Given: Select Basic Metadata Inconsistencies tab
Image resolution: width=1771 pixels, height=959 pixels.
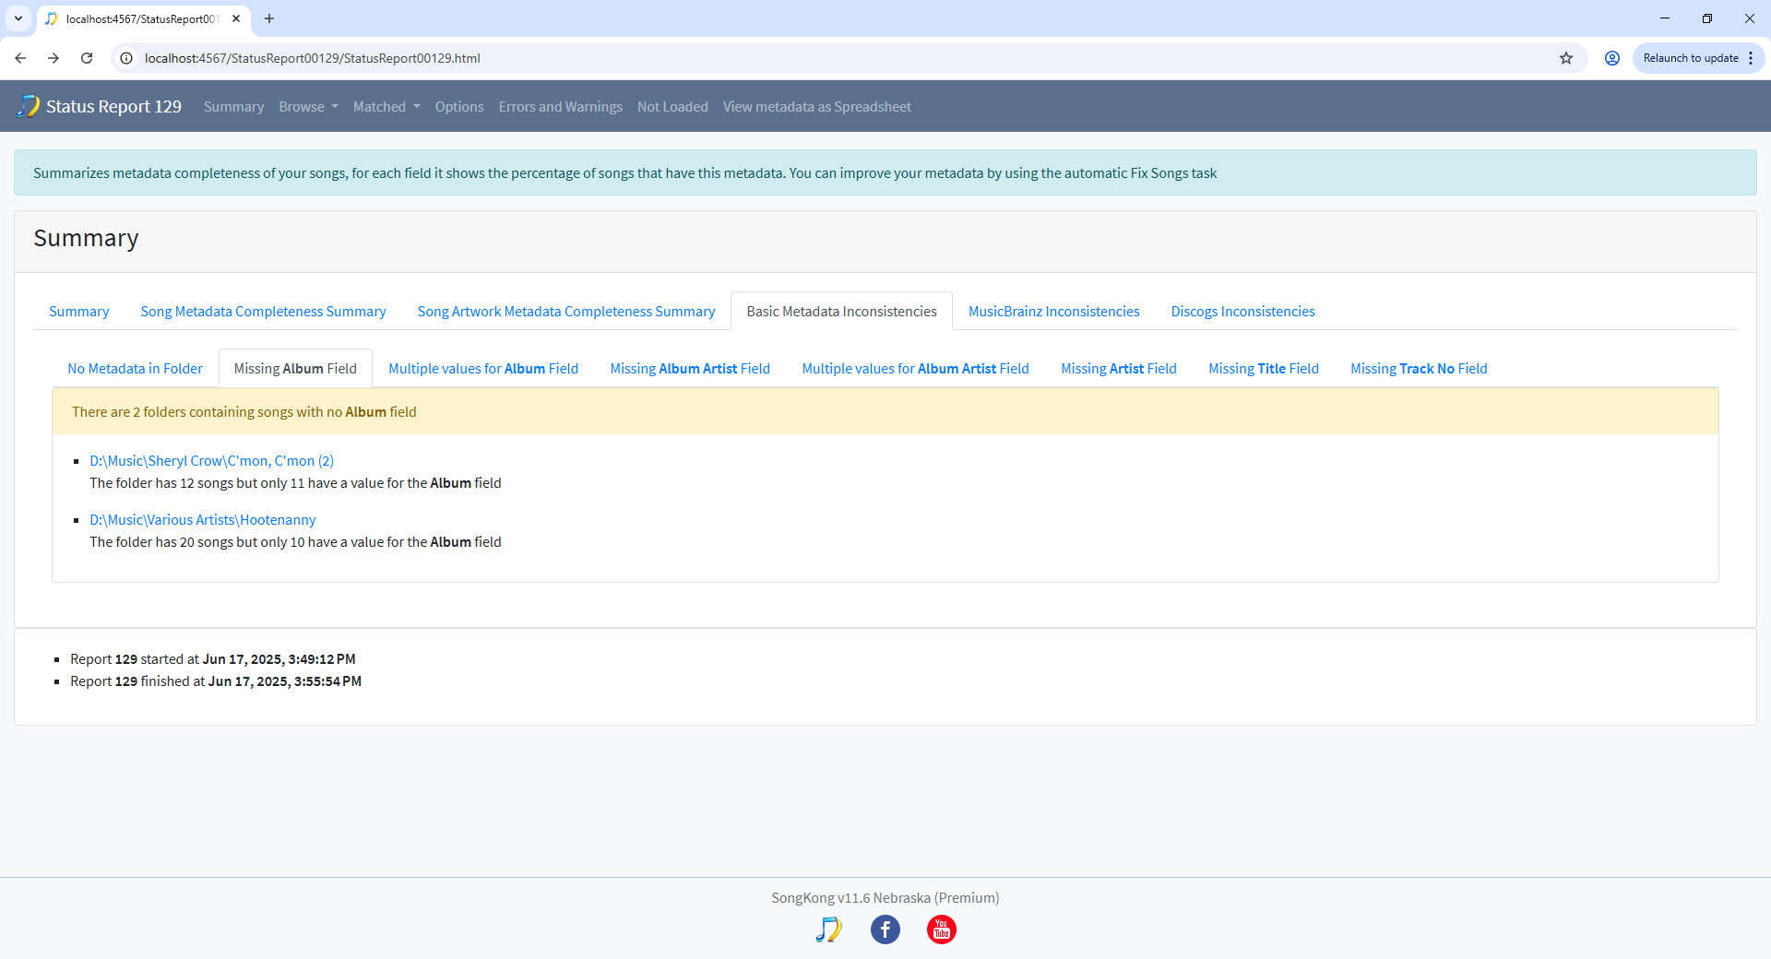Looking at the screenshot, I should coord(841,312).
